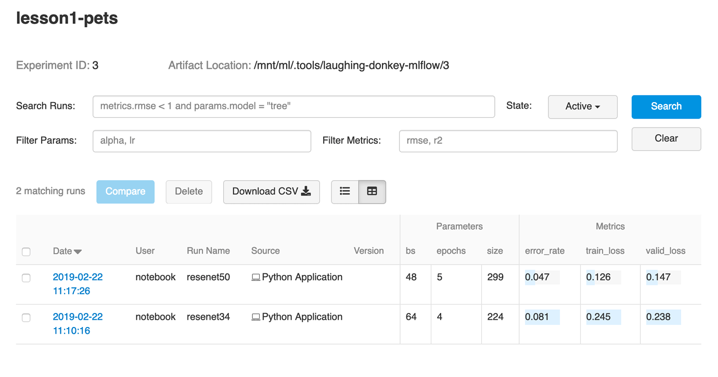The height and width of the screenshot is (377, 718).
Task: Clear the current search filters
Action: click(x=666, y=139)
